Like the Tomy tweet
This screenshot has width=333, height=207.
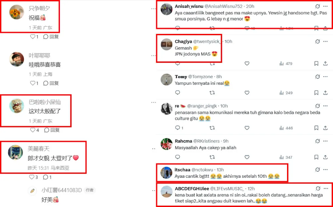point(247,93)
